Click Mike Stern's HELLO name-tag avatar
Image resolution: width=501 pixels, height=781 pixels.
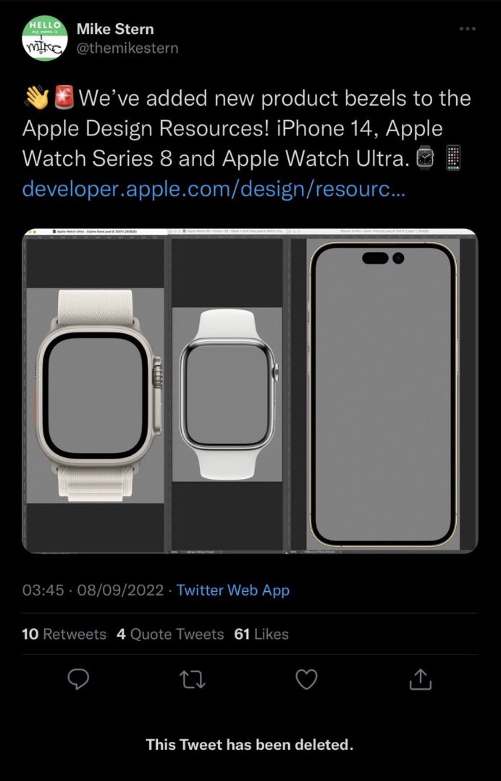[x=45, y=38]
